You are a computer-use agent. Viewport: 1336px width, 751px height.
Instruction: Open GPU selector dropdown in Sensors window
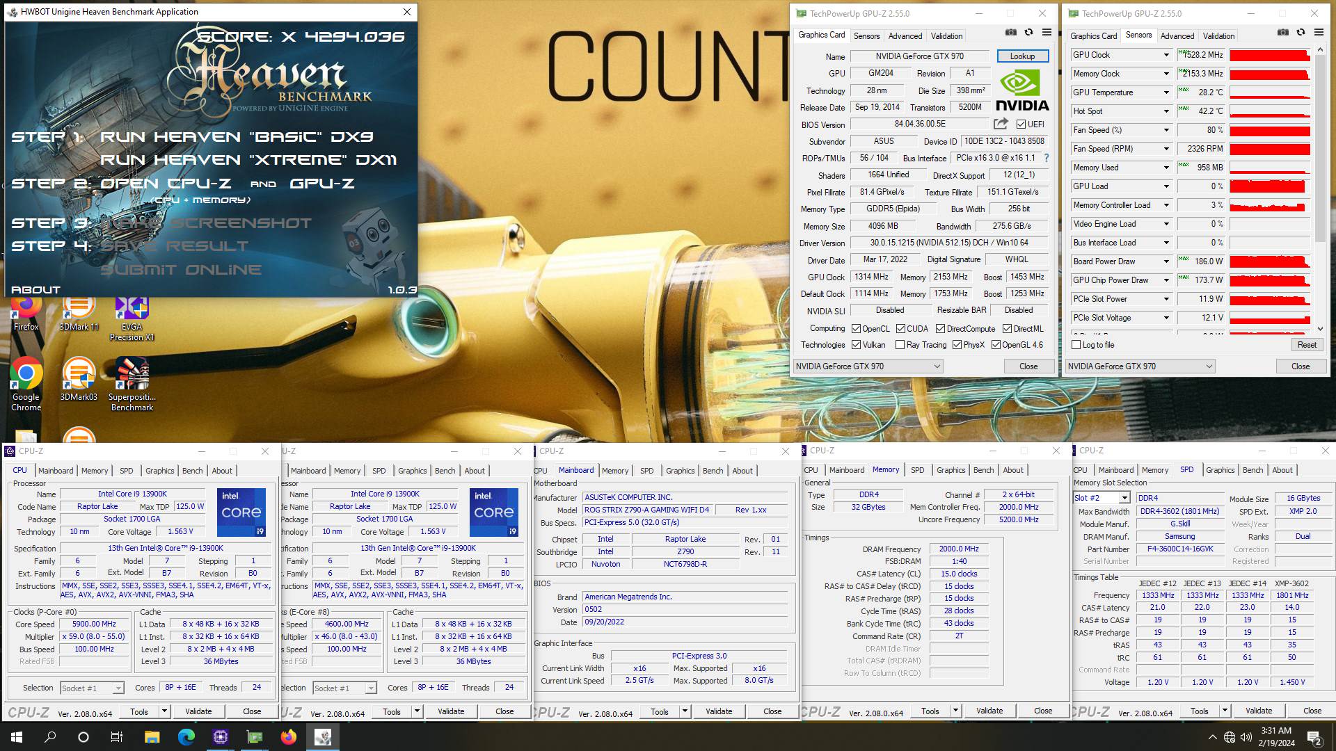coord(1140,366)
